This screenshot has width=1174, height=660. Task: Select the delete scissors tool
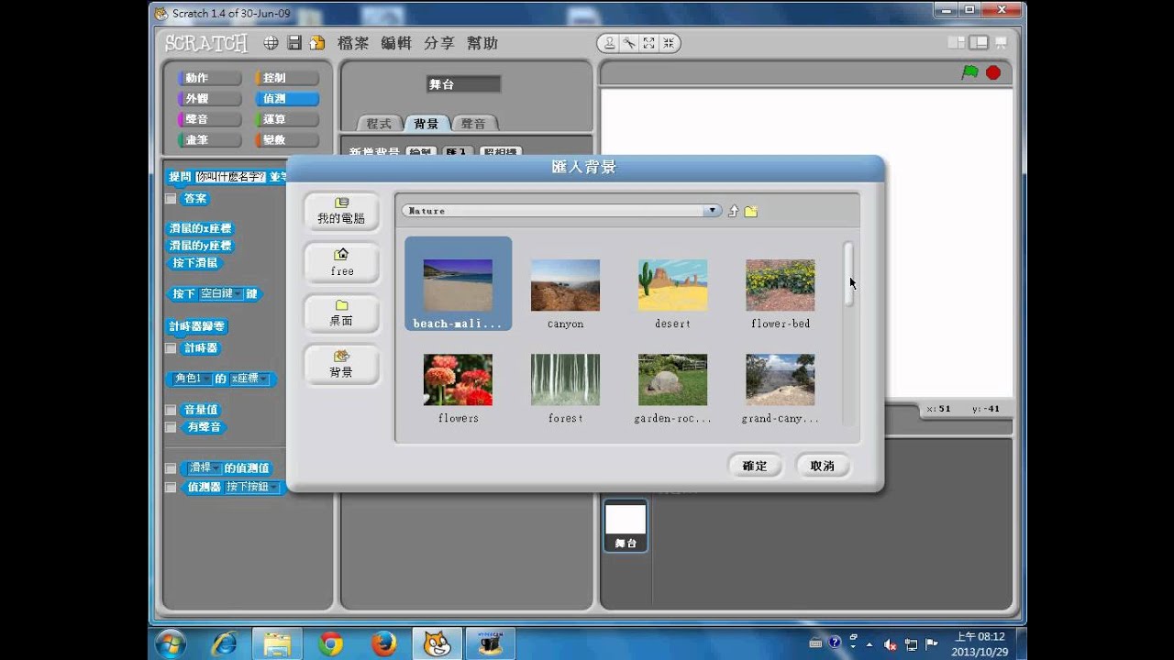[629, 43]
